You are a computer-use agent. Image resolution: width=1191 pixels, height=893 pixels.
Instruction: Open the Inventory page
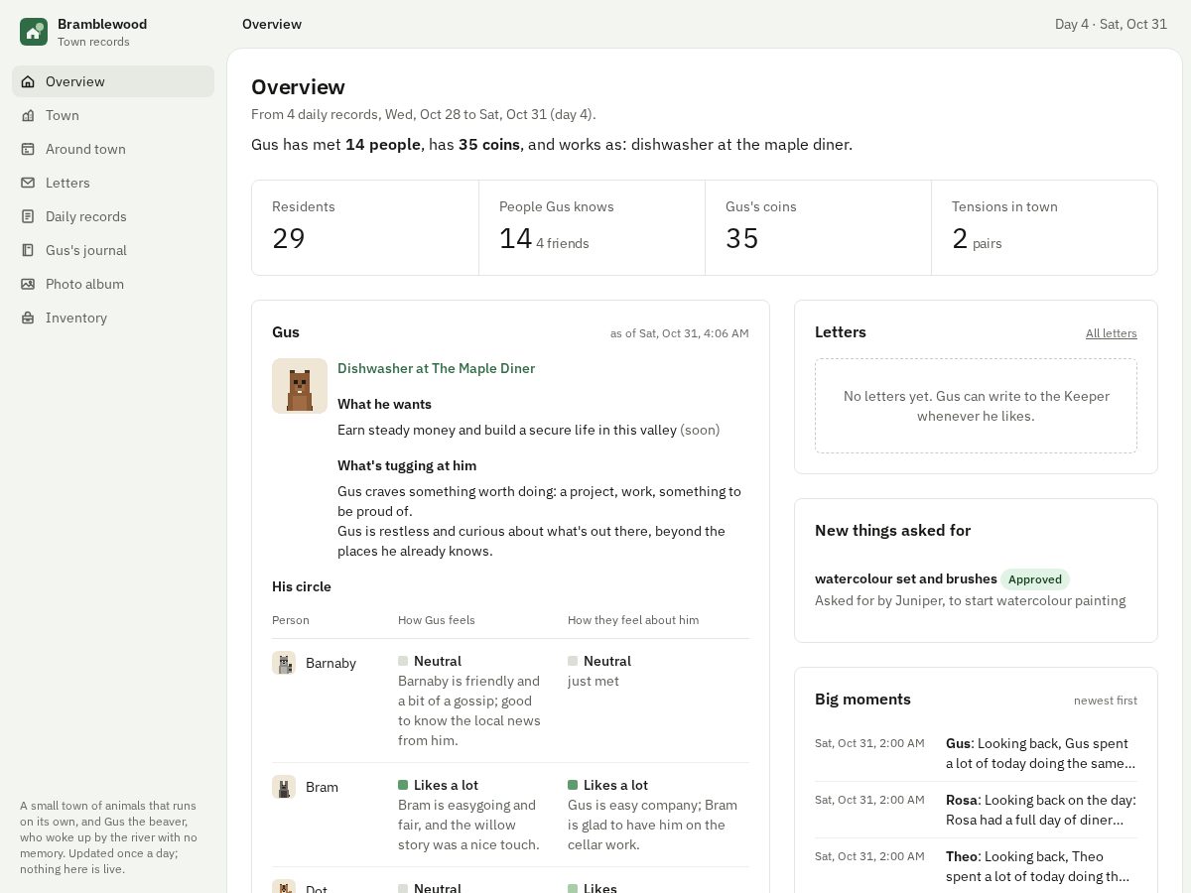pos(113,318)
